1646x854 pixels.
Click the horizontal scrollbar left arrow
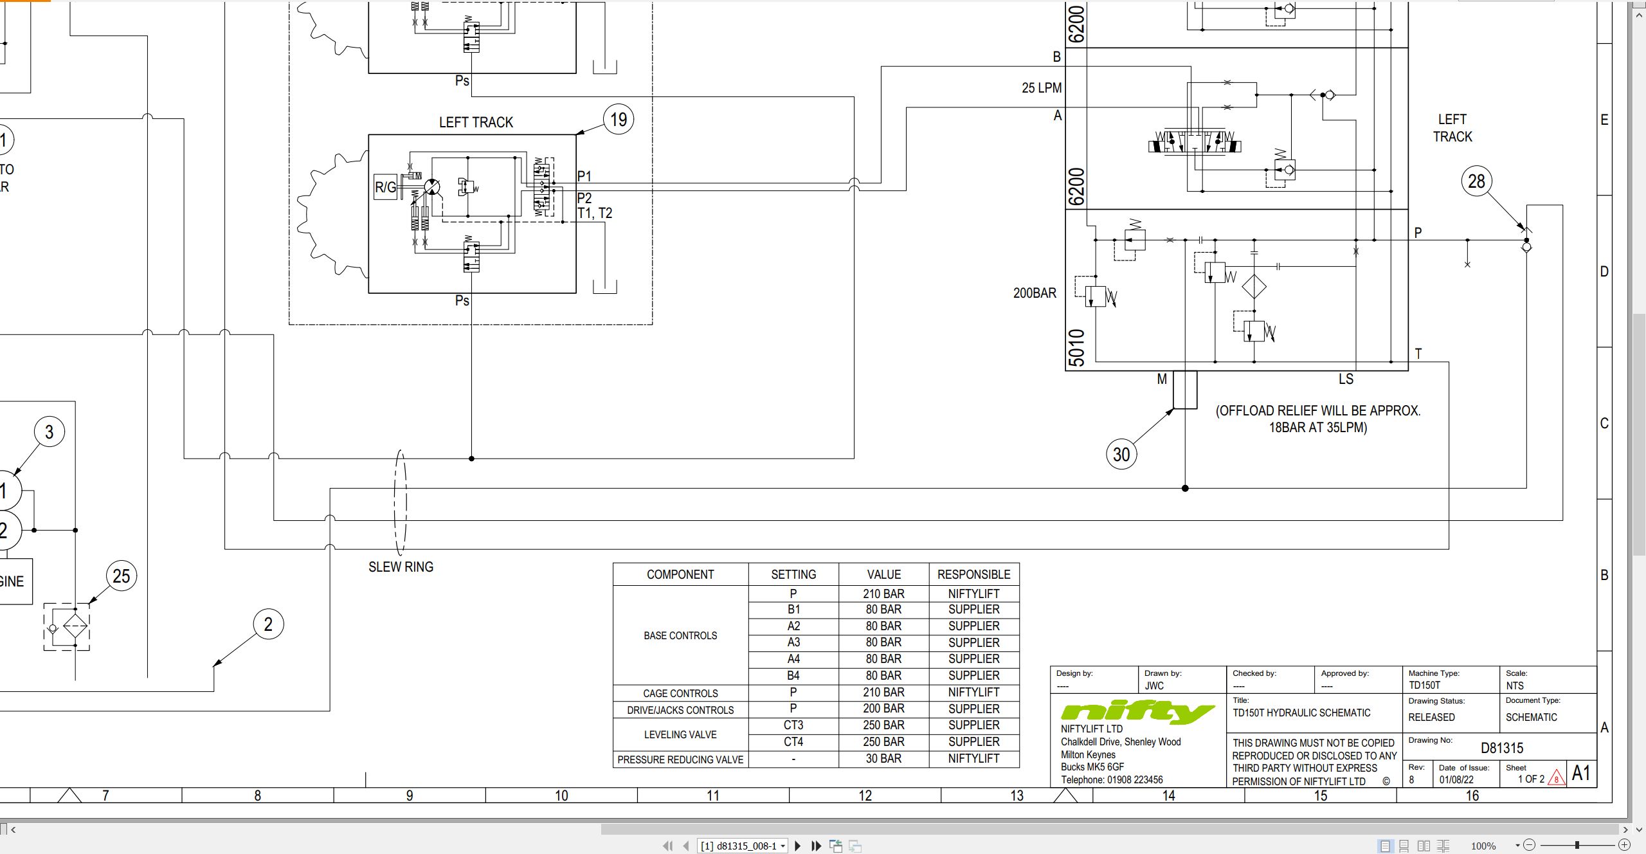point(14,830)
